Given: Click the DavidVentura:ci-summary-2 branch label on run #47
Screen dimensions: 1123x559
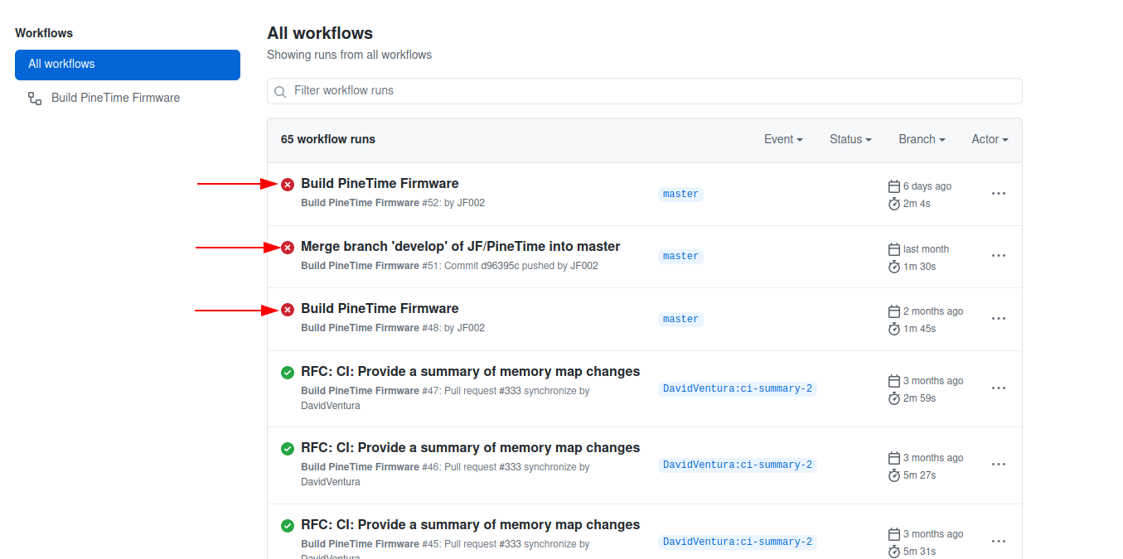Looking at the screenshot, I should 738,388.
